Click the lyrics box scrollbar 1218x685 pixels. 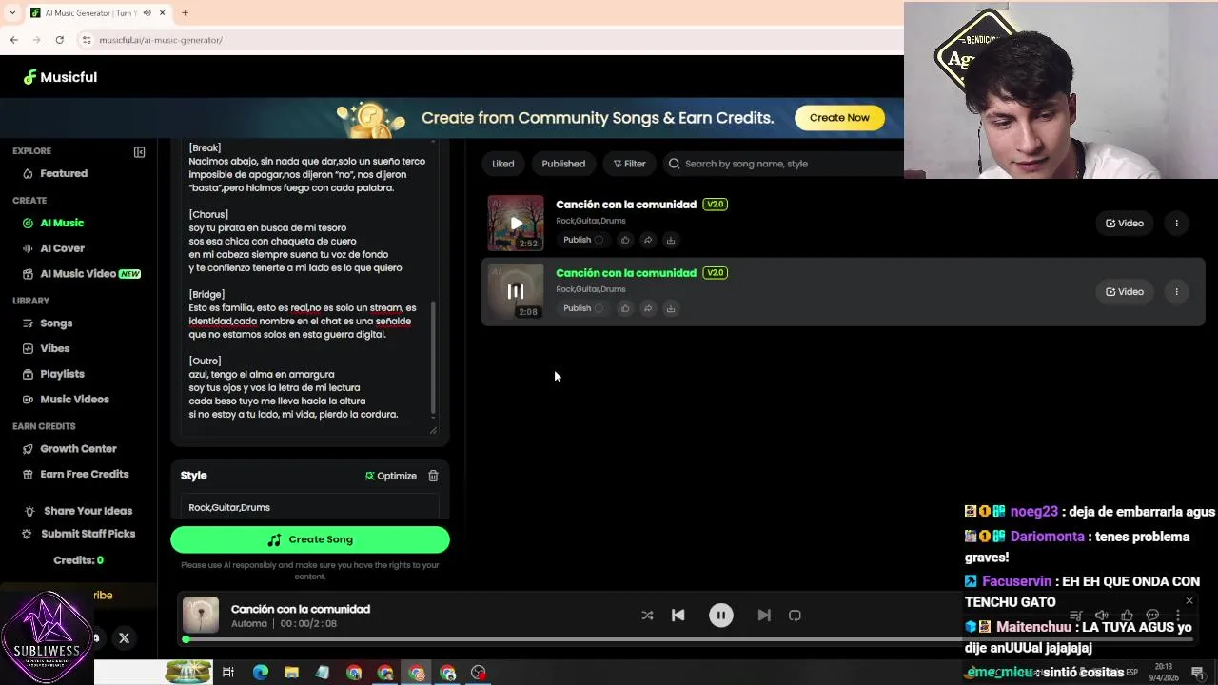pyautogui.click(x=433, y=357)
